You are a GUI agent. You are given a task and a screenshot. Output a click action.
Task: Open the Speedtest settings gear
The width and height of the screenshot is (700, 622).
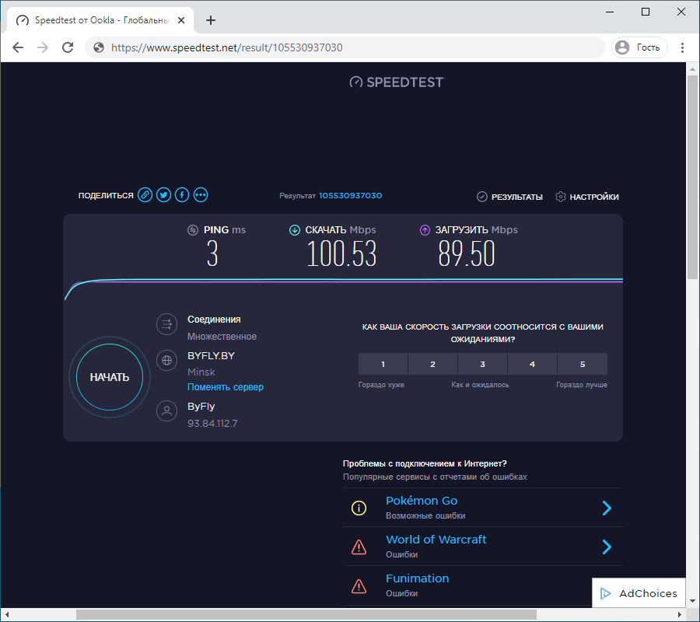point(560,197)
